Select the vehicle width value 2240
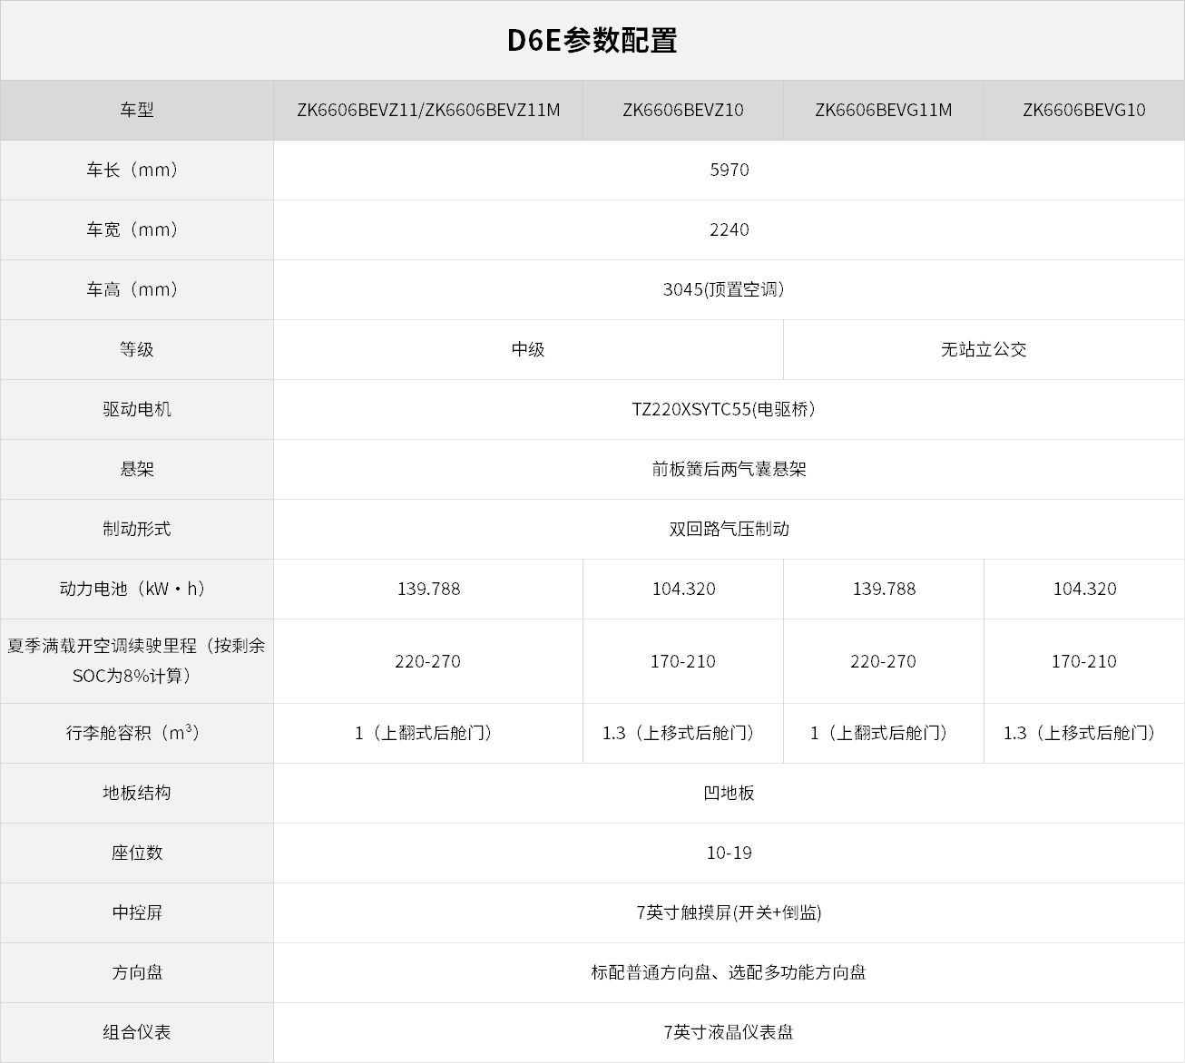 729,229
